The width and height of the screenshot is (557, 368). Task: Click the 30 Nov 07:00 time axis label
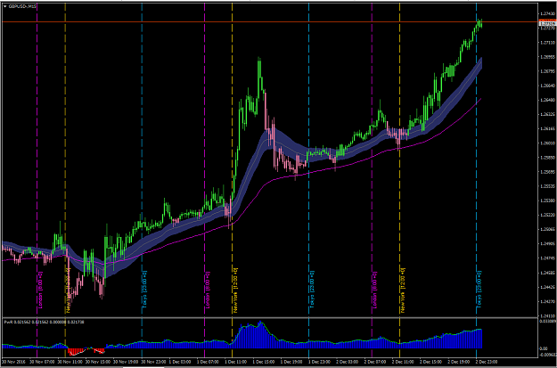42,362
